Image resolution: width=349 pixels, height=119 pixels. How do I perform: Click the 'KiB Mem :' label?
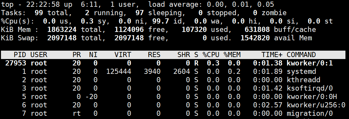point(20,30)
